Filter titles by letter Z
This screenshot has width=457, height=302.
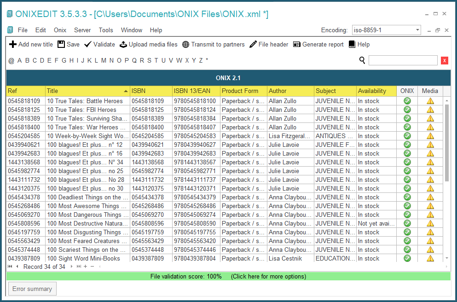click(201, 60)
